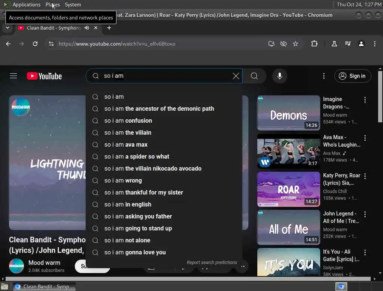Image resolution: width=383 pixels, height=291 pixels.
Task: Click the crossed-out eye tracking protection icon
Action: point(284,44)
